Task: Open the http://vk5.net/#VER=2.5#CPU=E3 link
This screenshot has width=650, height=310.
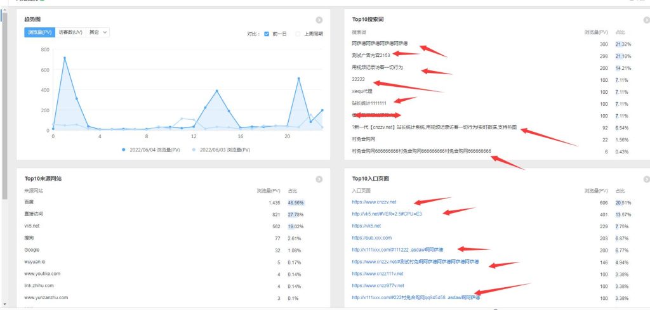Action: click(x=387, y=214)
